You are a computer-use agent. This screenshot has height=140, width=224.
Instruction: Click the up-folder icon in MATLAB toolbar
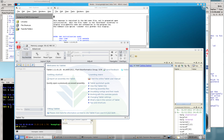tap(136, 56)
